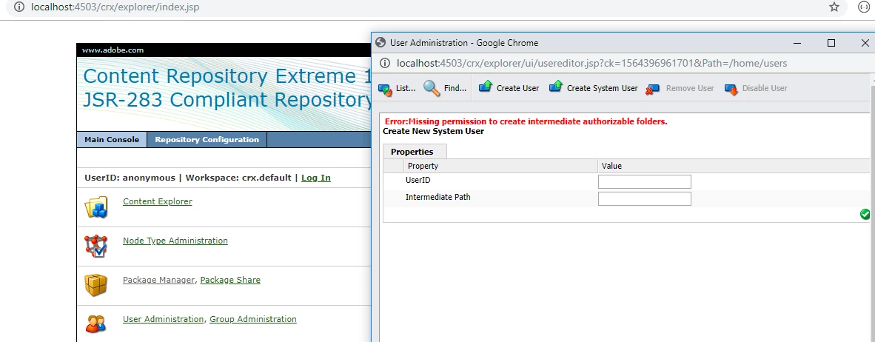Click the Property column header
This screenshot has height=342, width=875.
pyautogui.click(x=423, y=166)
